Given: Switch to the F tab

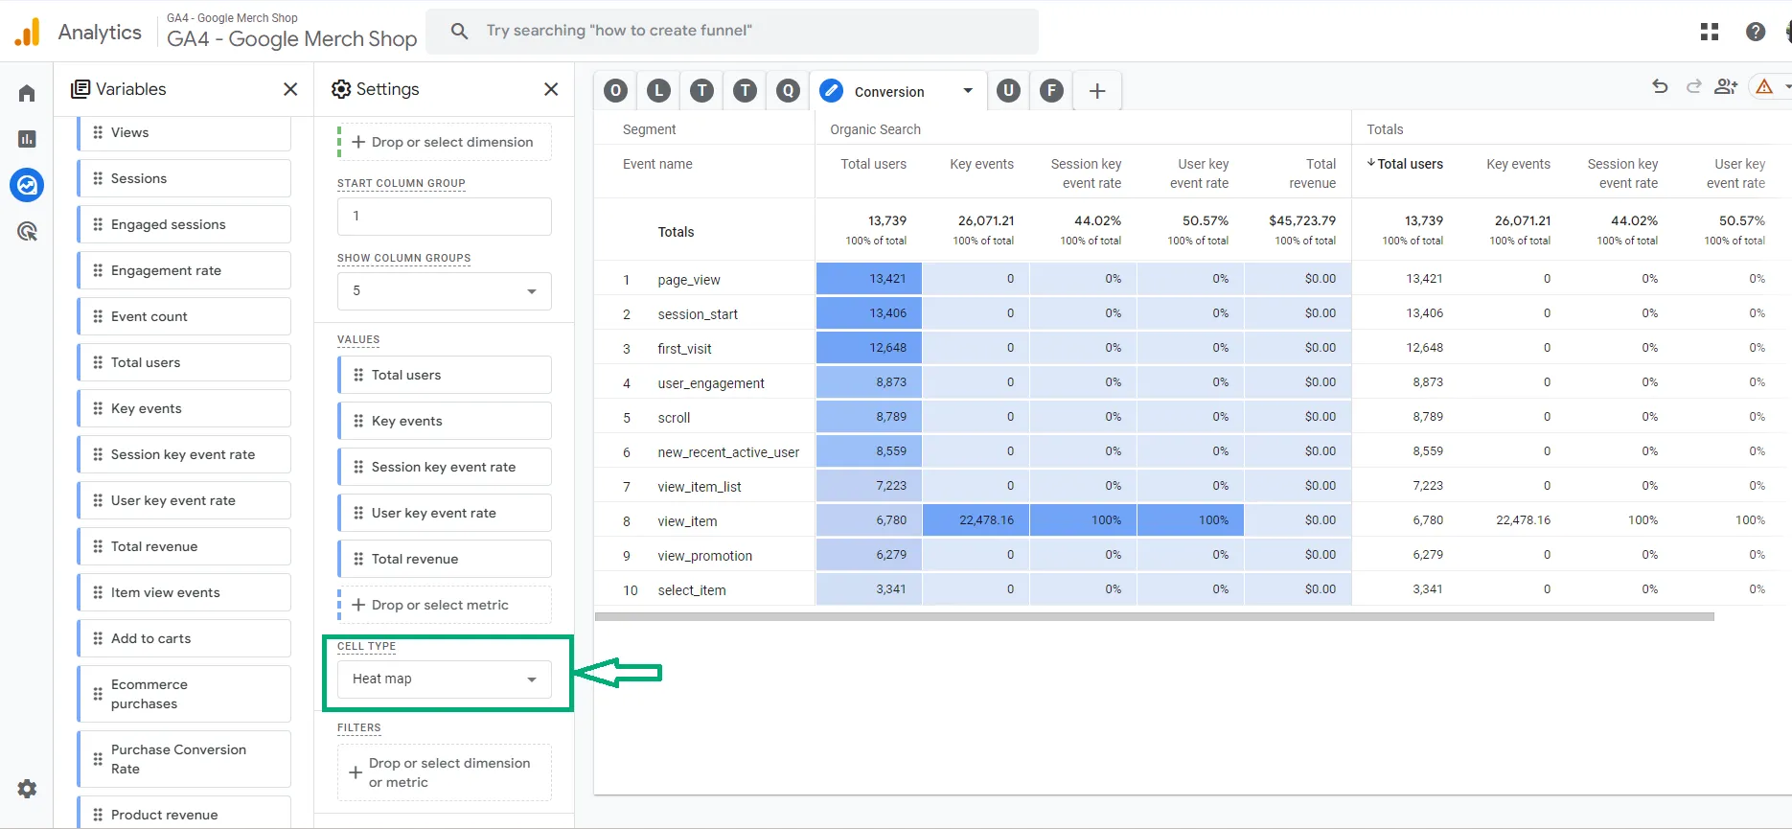Looking at the screenshot, I should 1051,91.
